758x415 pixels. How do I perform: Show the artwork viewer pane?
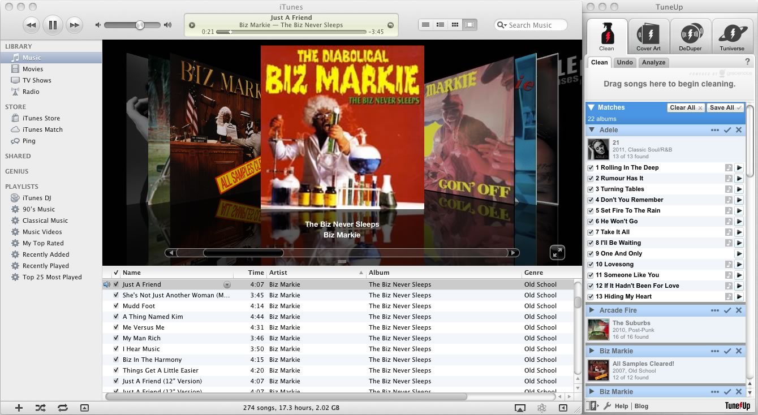tap(84, 408)
